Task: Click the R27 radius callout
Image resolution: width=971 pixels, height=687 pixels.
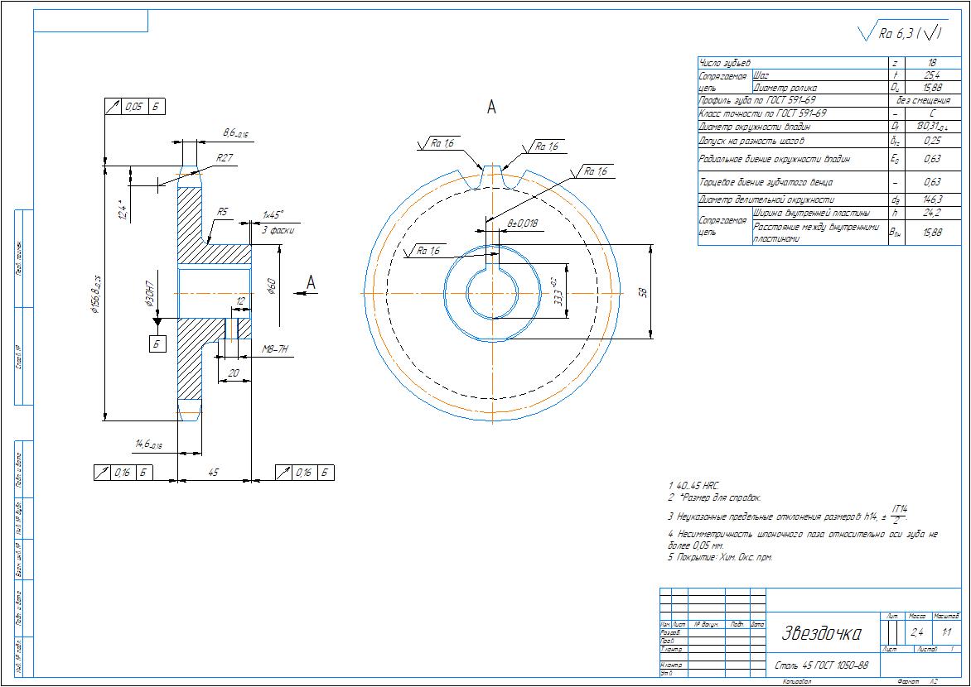Action: click(225, 157)
